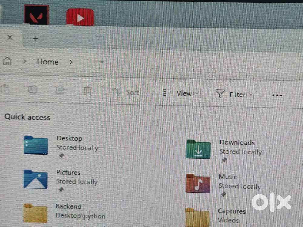Image resolution: width=303 pixels, height=227 pixels.
Task: Click the Delete trash can icon
Action: click(x=88, y=90)
